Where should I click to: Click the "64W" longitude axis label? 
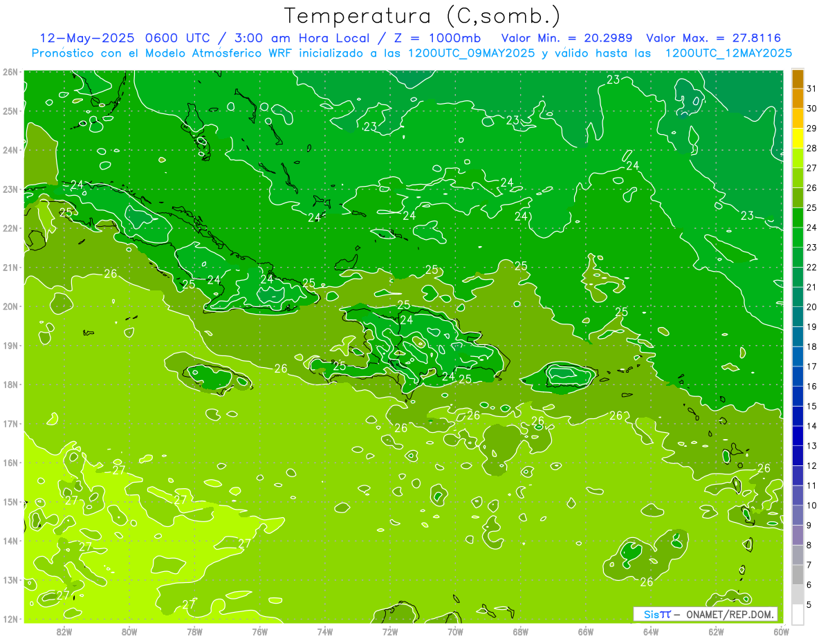pos(650,631)
